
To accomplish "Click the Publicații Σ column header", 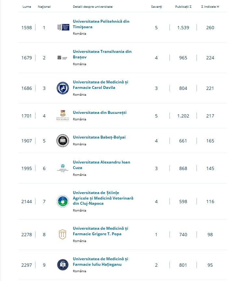I will coord(183,7).
